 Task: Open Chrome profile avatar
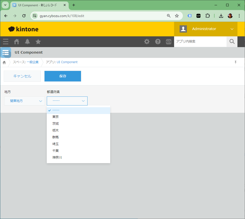click(230, 16)
